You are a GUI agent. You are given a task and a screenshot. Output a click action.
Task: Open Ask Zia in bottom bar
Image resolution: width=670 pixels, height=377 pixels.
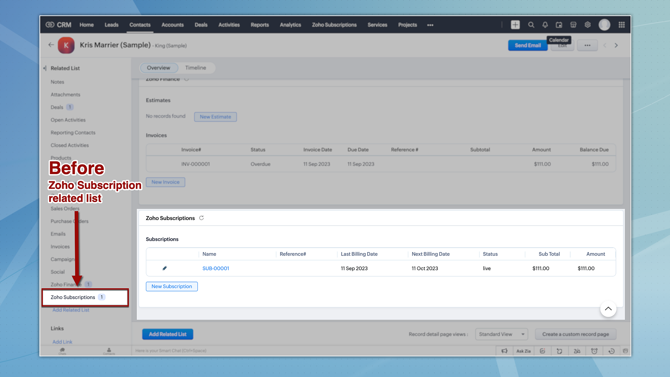point(523,351)
